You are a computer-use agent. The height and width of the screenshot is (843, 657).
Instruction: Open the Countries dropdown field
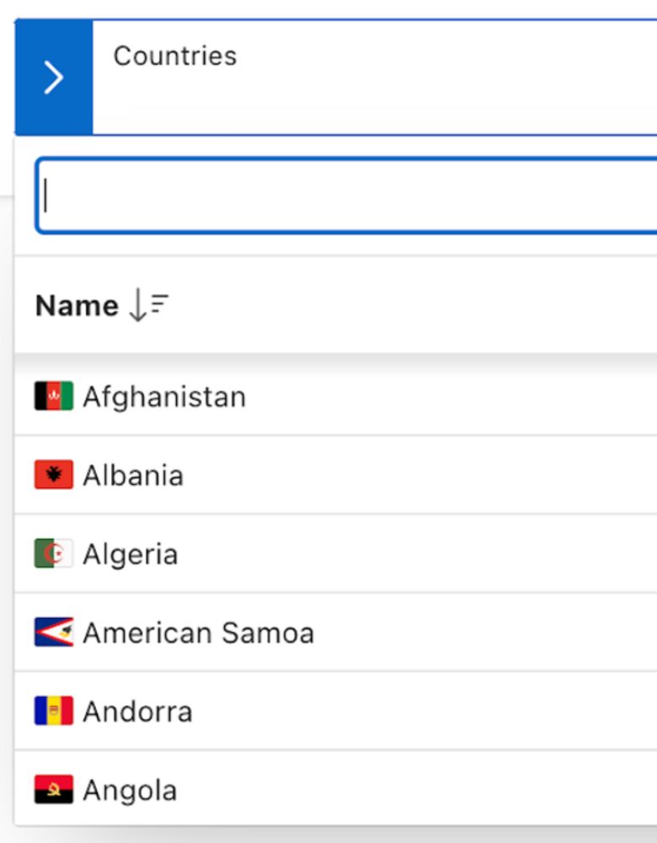[x=375, y=77]
